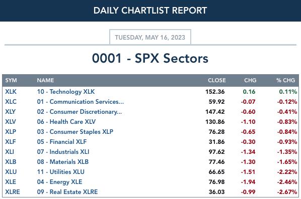Open the XLC symbol link
The width and height of the screenshot is (301, 199).
[x=11, y=102]
